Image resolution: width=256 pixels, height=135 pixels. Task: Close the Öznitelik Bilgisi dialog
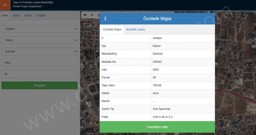click(210, 19)
